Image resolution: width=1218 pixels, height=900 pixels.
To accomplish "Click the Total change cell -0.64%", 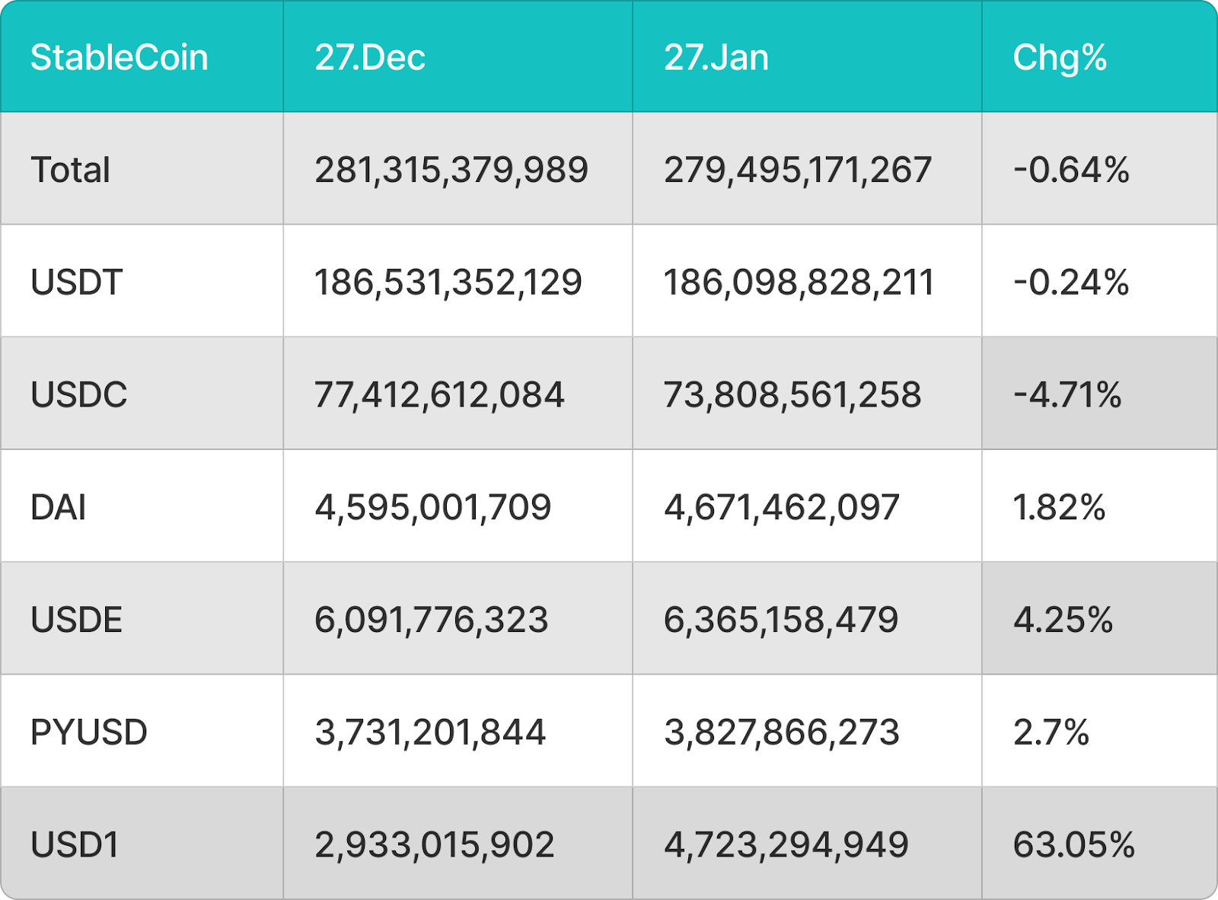I will point(1071,170).
